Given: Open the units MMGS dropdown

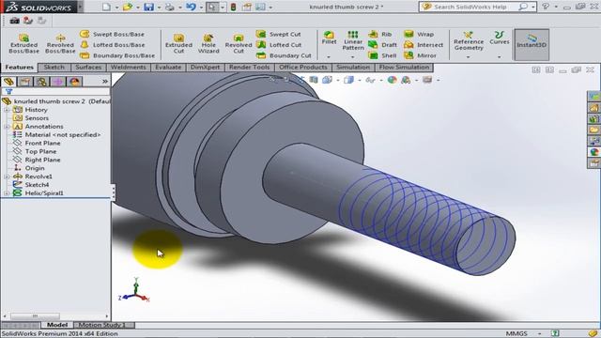Looking at the screenshot, I should point(539,334).
